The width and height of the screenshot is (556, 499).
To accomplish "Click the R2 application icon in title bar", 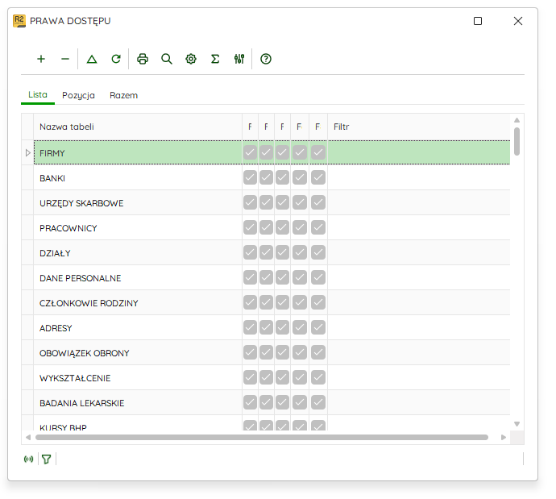I will [19, 21].
